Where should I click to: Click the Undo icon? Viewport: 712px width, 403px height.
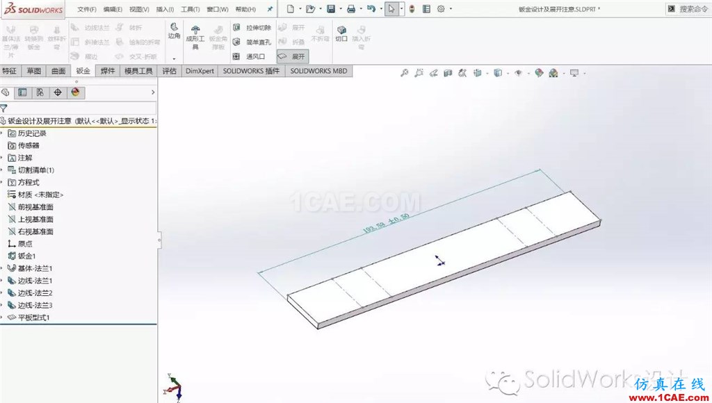(x=371, y=8)
